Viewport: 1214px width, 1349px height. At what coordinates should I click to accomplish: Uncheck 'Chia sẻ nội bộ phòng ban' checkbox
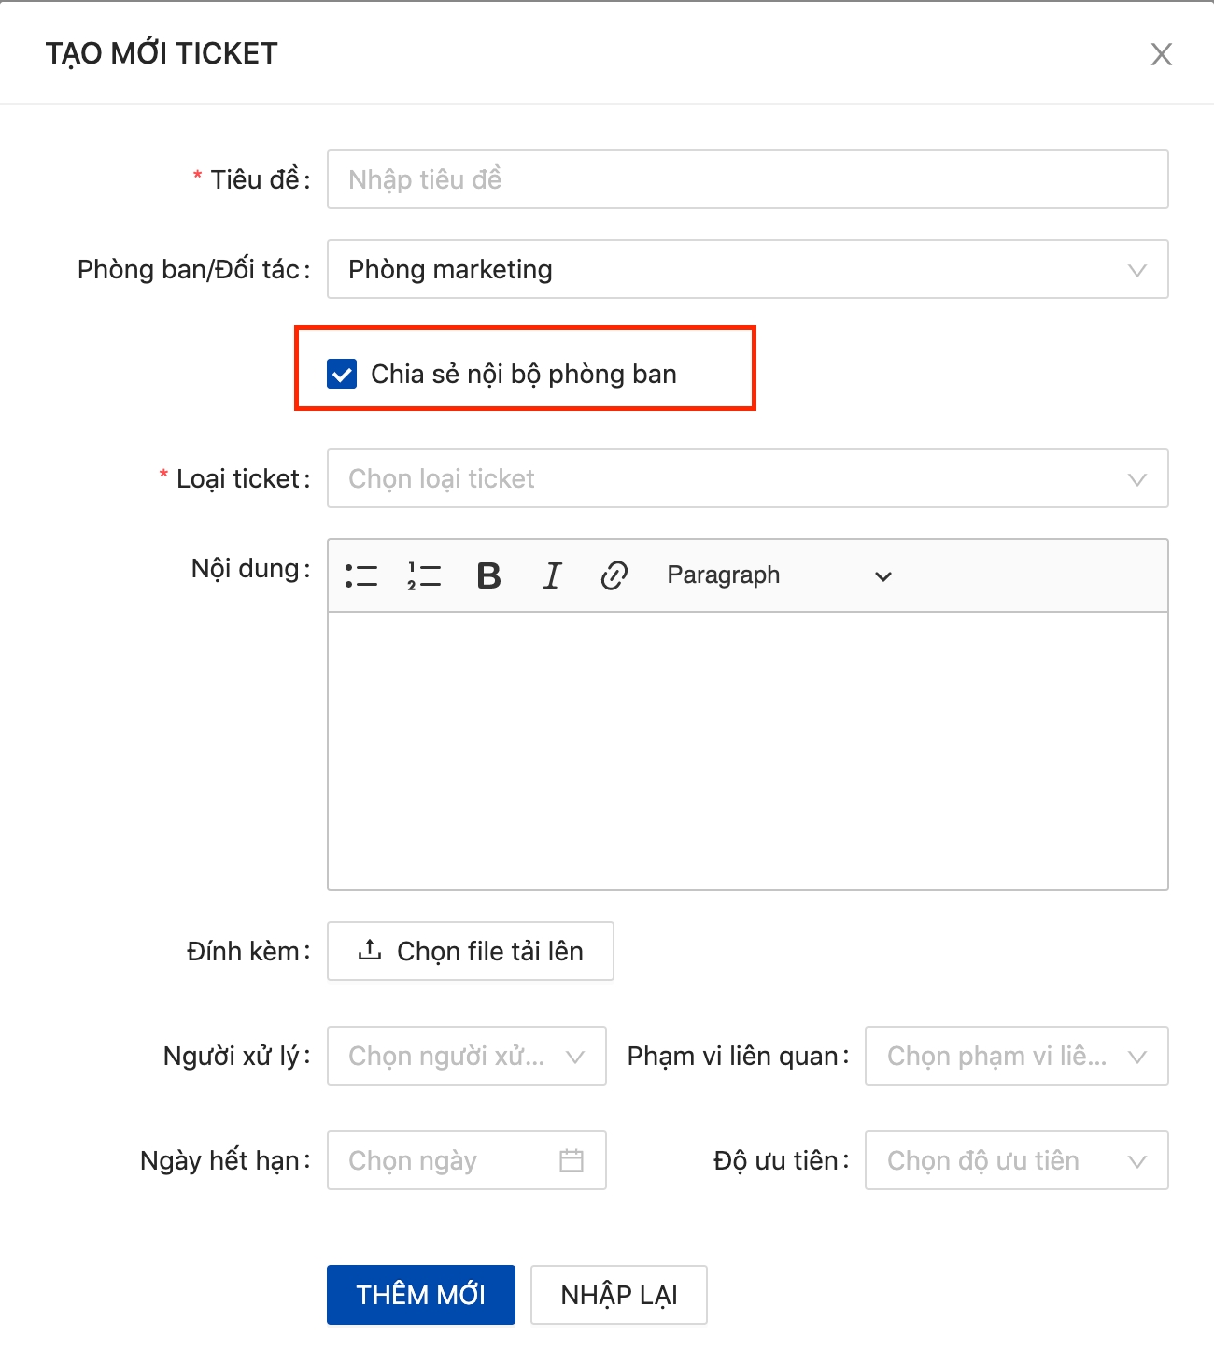point(342,374)
